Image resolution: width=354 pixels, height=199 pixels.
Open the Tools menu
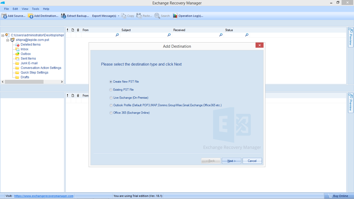36,9
